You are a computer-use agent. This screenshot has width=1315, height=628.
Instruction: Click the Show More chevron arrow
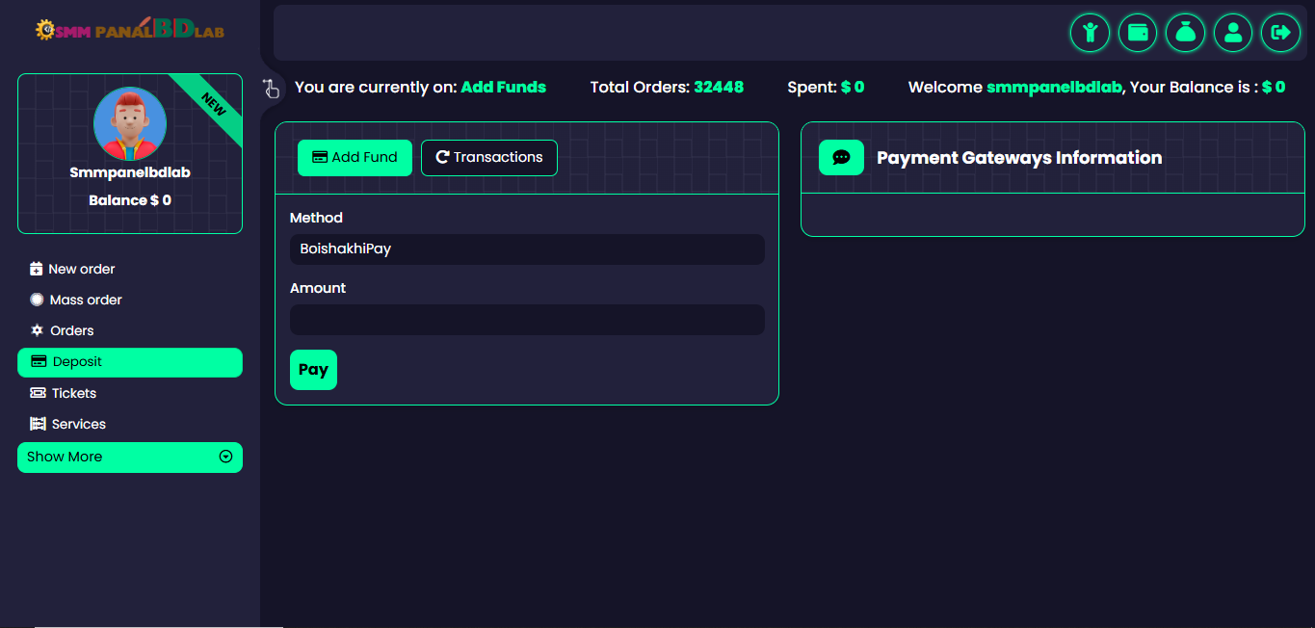(225, 458)
